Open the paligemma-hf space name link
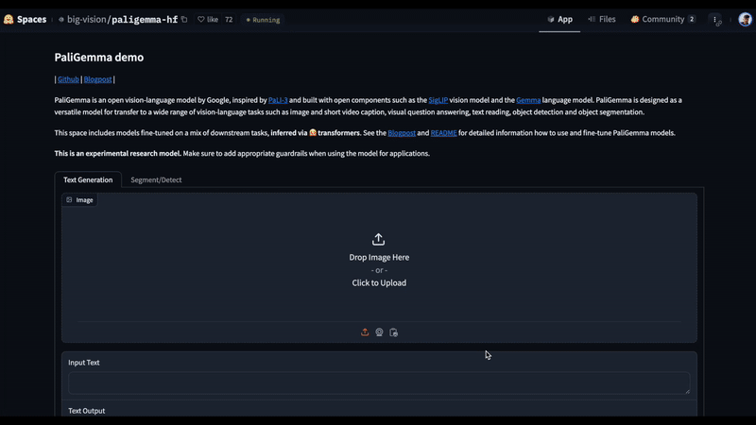The image size is (756, 425). coord(145,19)
